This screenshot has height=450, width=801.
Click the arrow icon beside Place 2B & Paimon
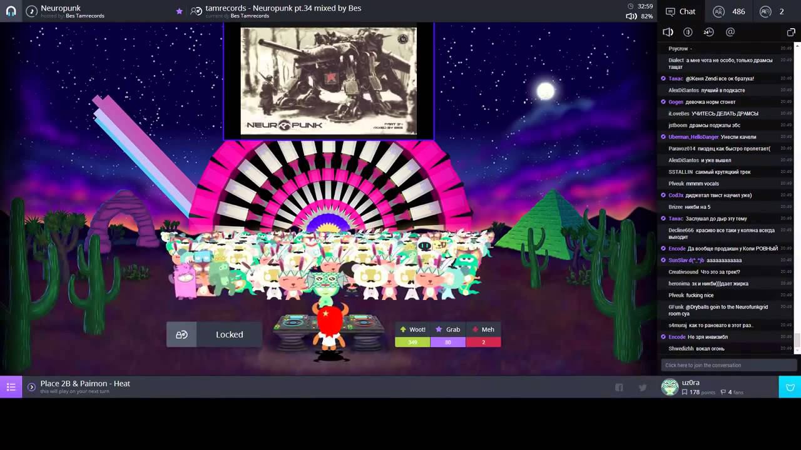[31, 387]
